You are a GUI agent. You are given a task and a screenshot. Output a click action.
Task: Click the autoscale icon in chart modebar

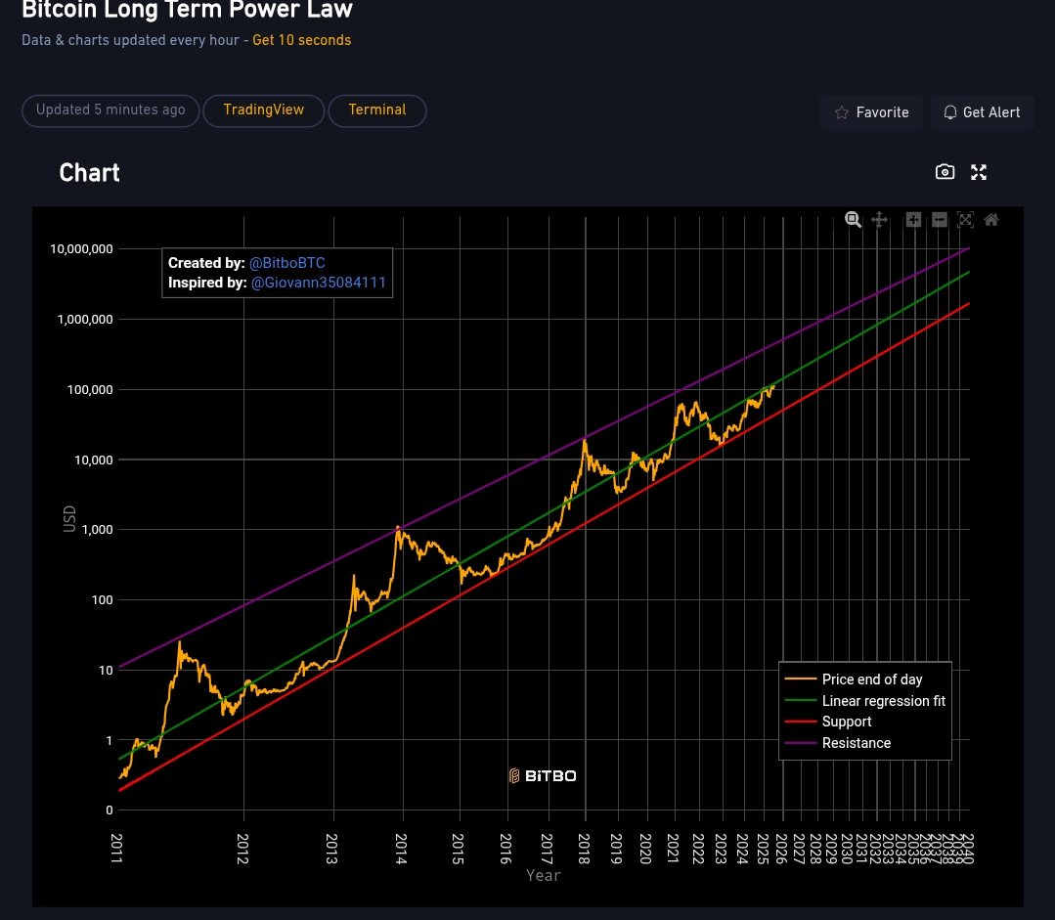[x=965, y=219]
